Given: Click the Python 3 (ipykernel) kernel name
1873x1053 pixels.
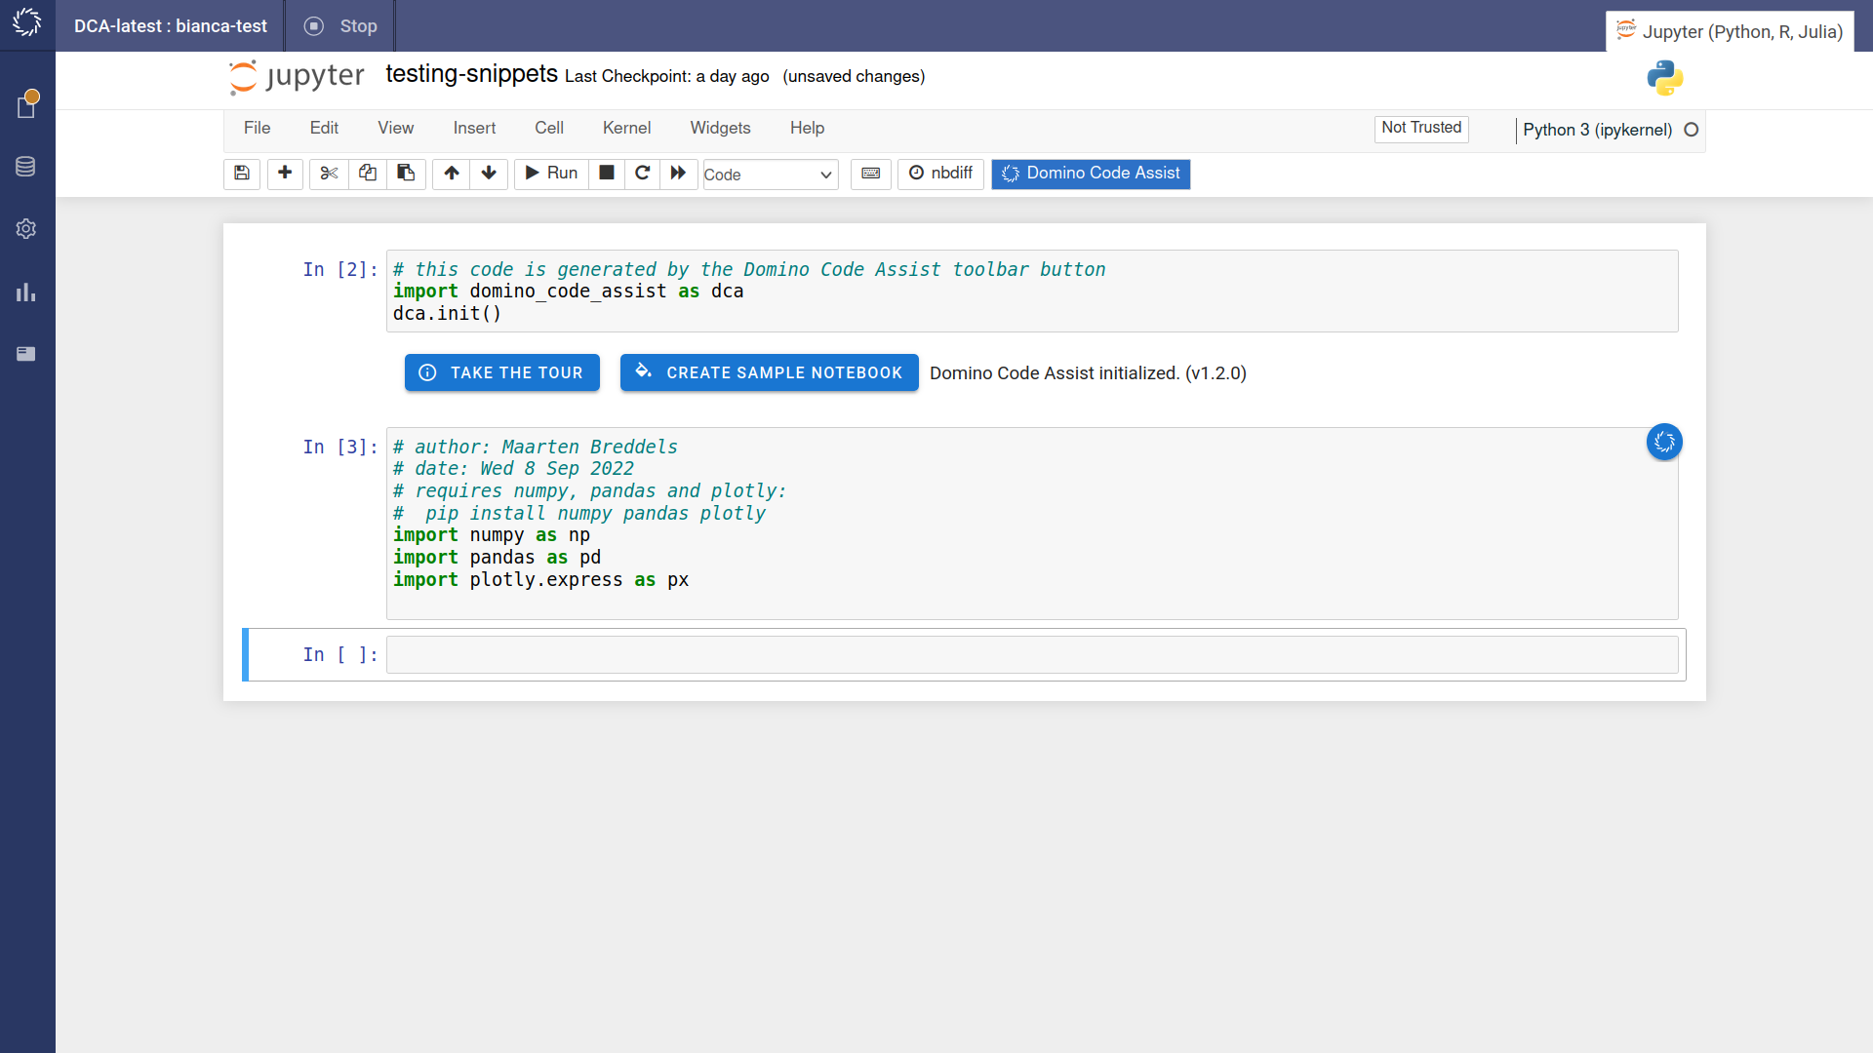Looking at the screenshot, I should 1598,130.
